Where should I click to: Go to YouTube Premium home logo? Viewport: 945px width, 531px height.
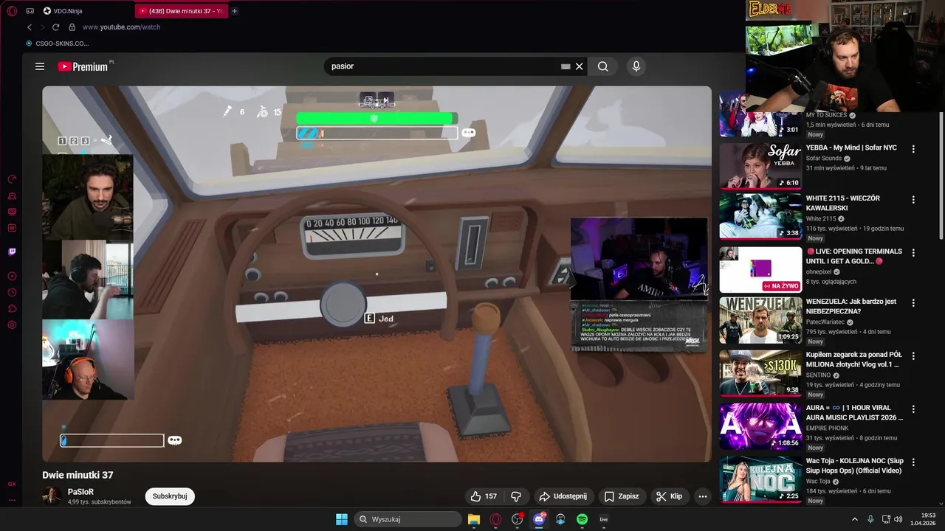pos(83,66)
